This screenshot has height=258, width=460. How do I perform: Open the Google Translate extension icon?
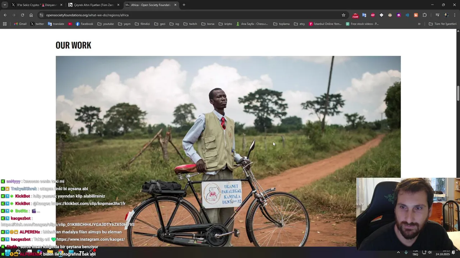pyautogui.click(x=364, y=15)
